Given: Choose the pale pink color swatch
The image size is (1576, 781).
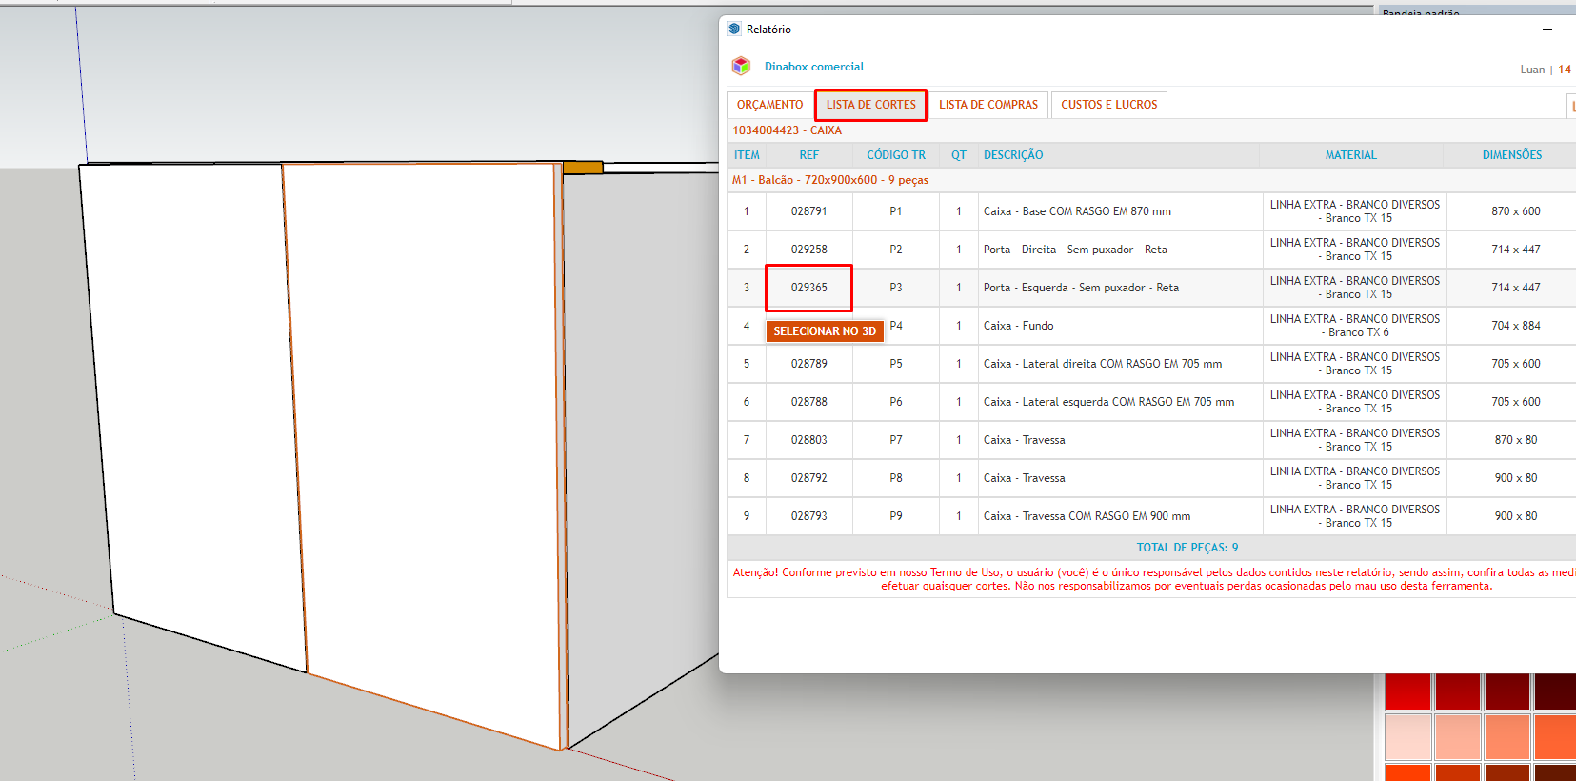Looking at the screenshot, I should 1407,736.
